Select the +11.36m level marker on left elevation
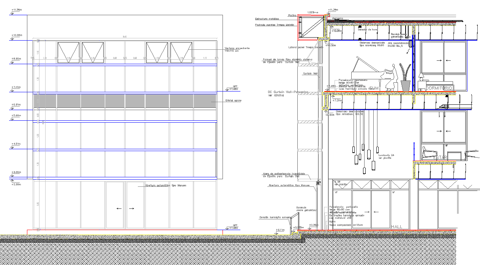The height and width of the screenshot is (265, 480). [x=17, y=9]
